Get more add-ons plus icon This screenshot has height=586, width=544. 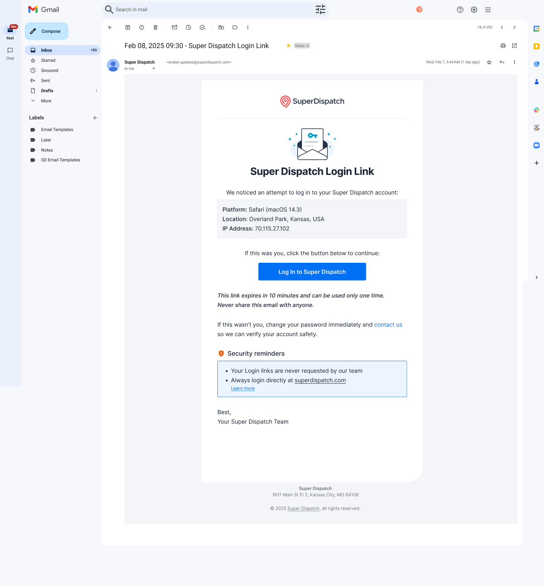[x=537, y=163]
